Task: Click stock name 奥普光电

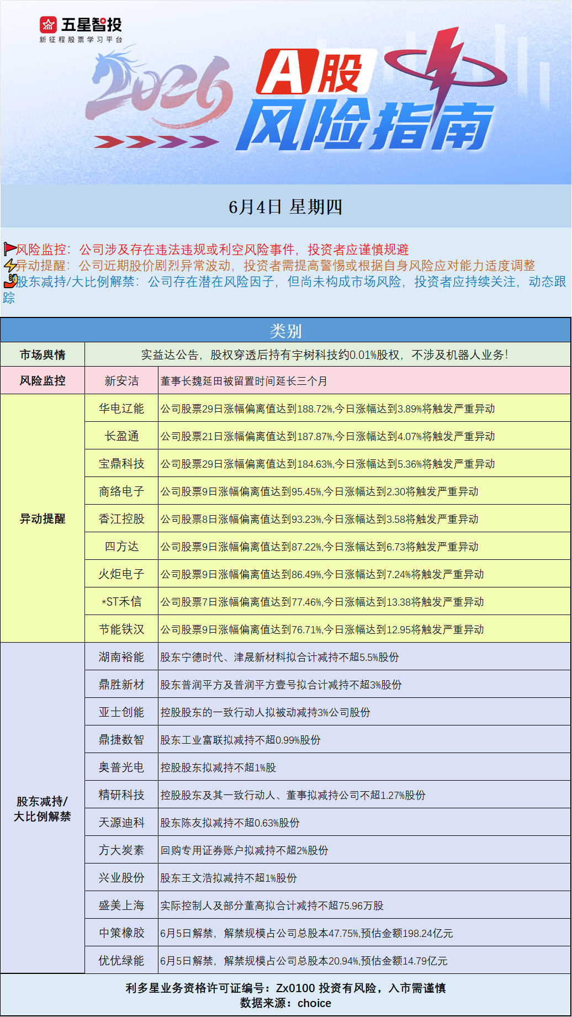Action: (121, 767)
